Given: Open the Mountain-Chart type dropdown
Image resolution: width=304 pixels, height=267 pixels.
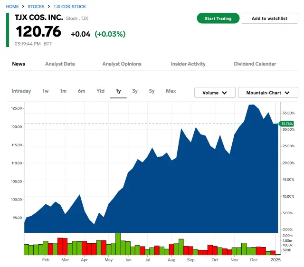Looking at the screenshot, I should point(268,93).
